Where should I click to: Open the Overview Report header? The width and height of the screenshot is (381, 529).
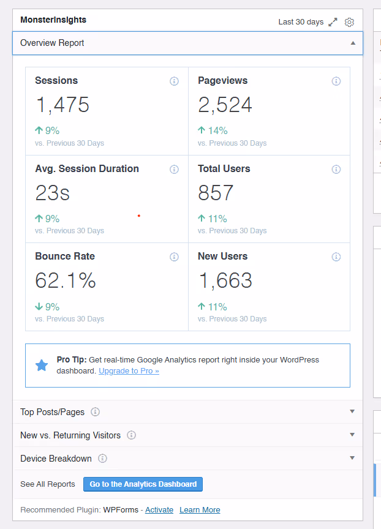tap(187, 43)
